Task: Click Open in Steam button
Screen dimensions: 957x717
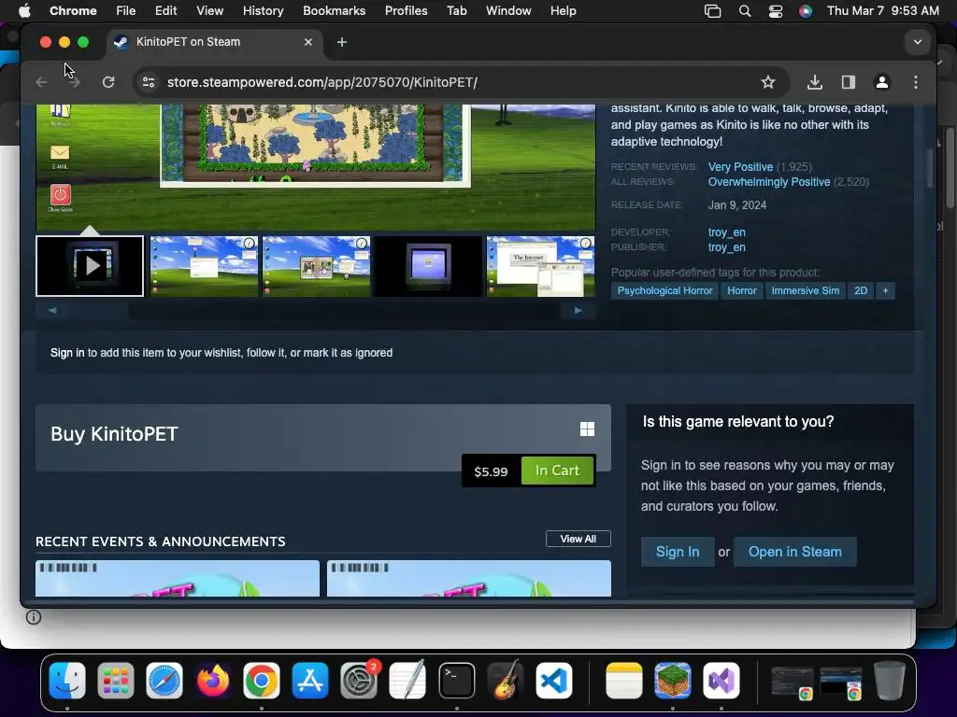Action: point(794,552)
